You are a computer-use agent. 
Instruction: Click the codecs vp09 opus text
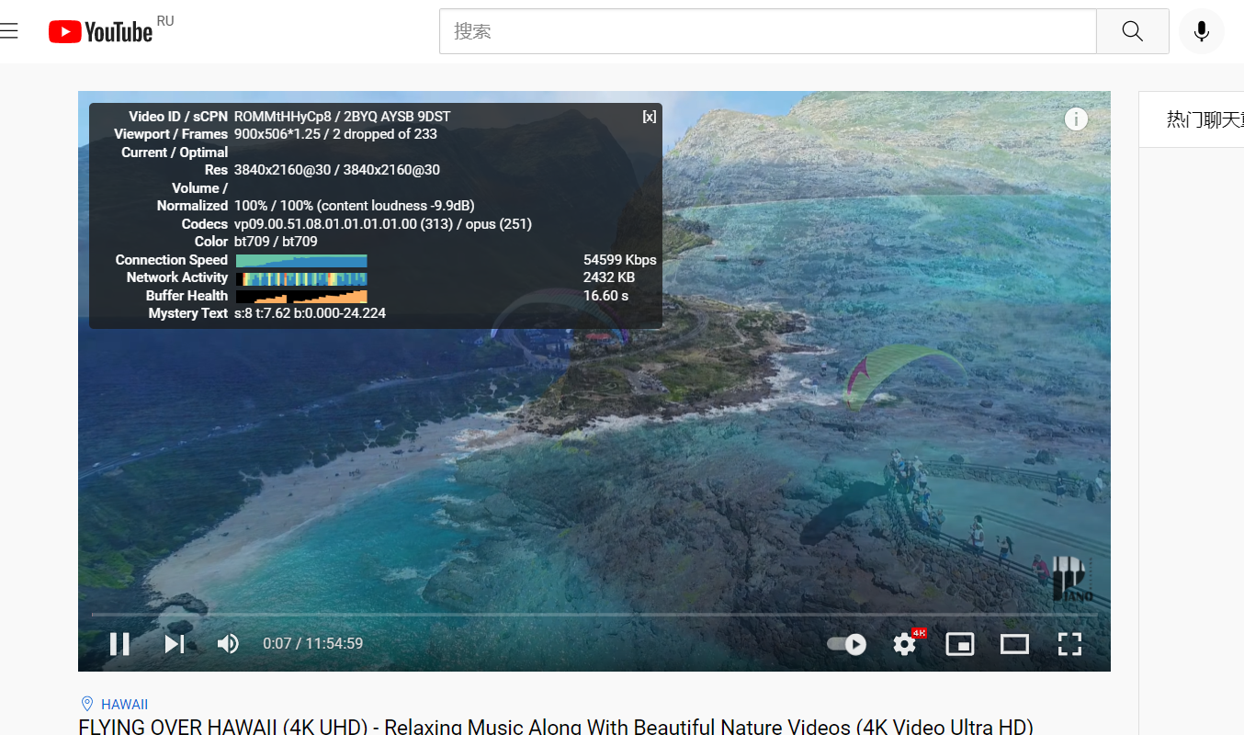[383, 224]
